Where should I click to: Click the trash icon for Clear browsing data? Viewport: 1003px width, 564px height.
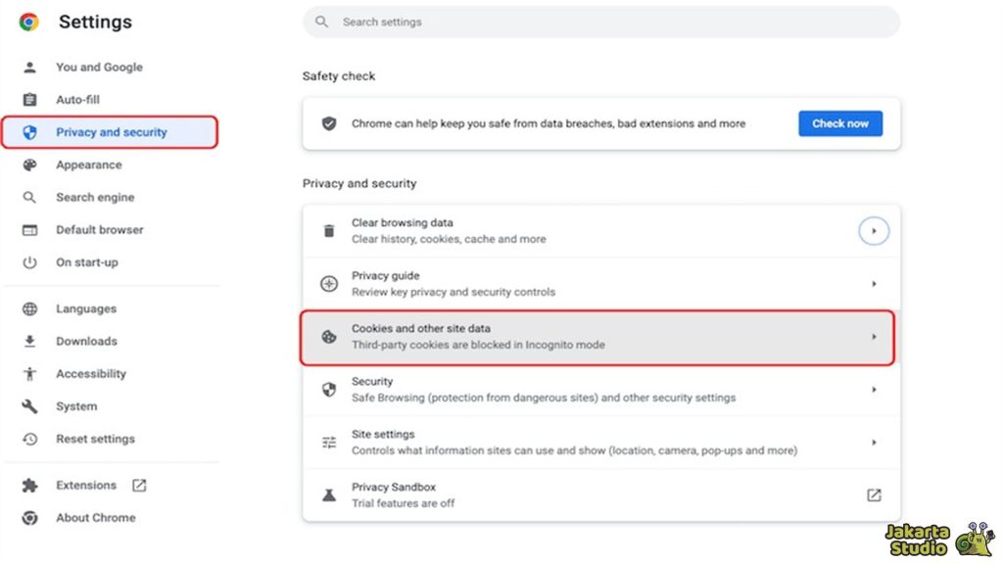(x=329, y=231)
